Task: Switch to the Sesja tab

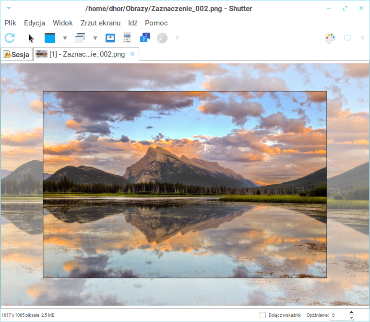Action: 16,55
